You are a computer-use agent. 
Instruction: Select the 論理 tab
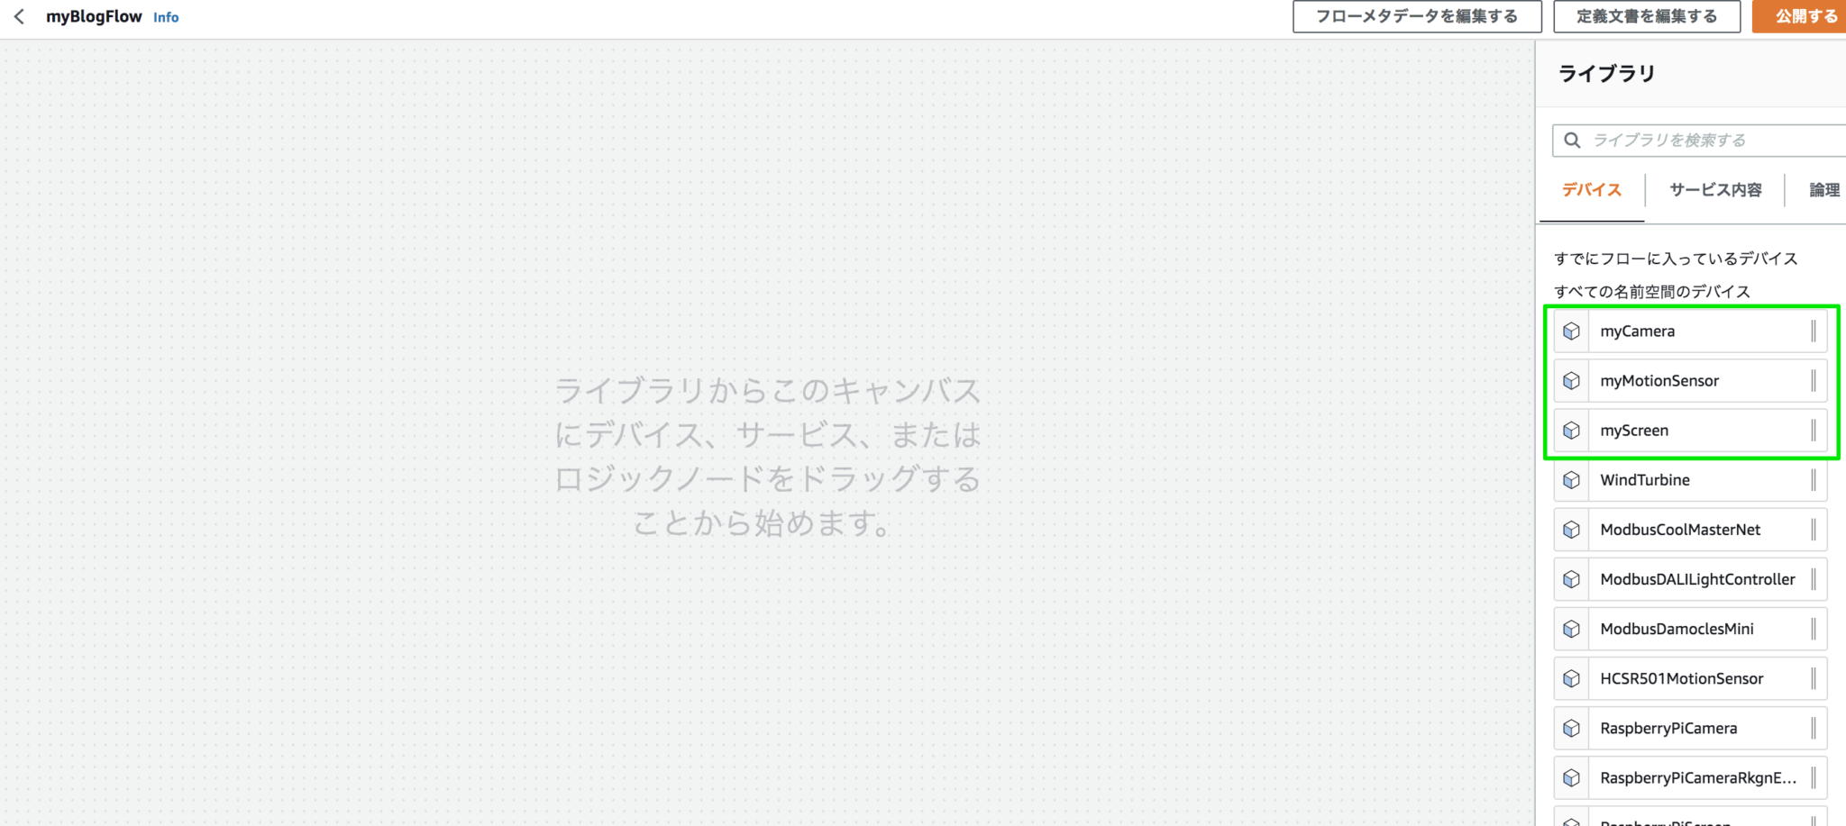(x=1823, y=190)
